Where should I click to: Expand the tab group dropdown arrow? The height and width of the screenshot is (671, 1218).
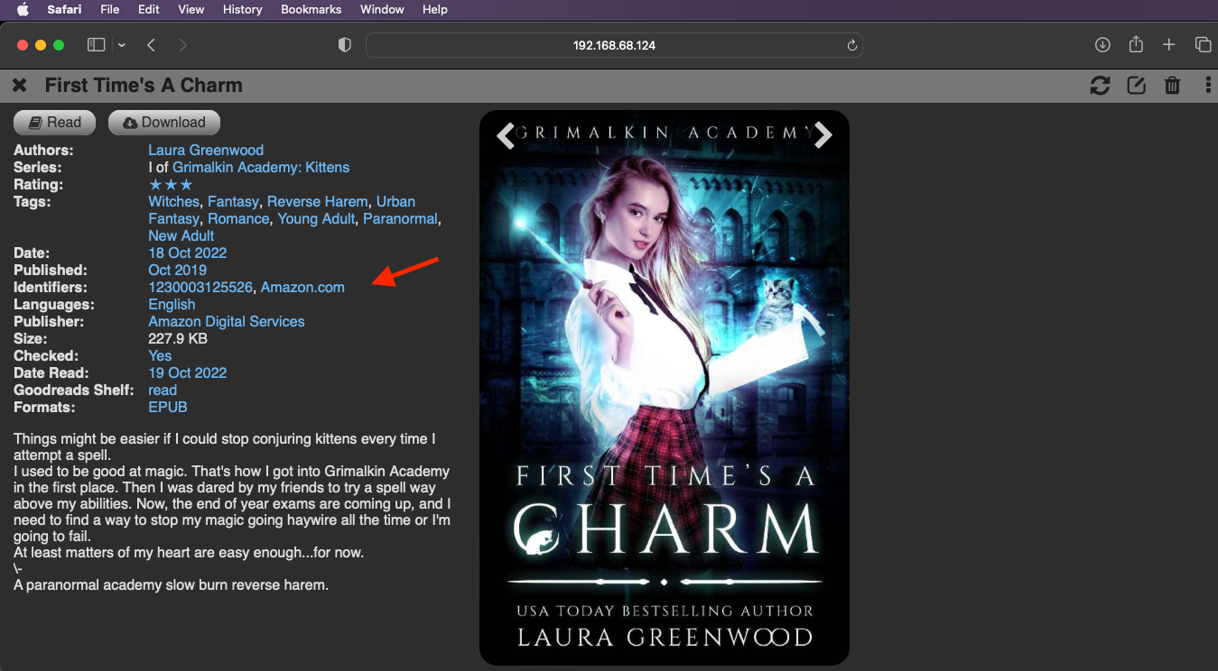pyautogui.click(x=122, y=45)
